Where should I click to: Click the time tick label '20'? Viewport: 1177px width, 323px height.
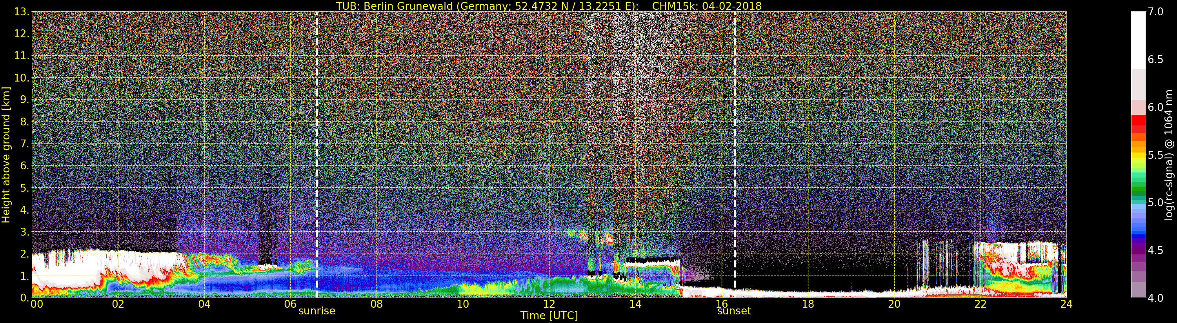point(894,304)
